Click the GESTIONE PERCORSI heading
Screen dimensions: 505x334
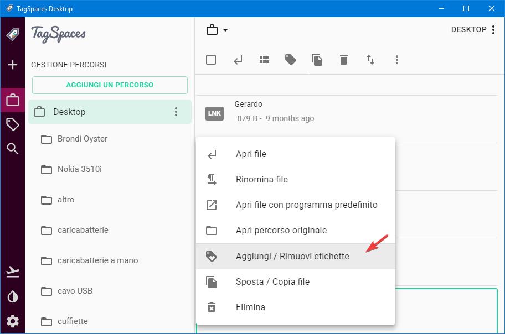69,65
